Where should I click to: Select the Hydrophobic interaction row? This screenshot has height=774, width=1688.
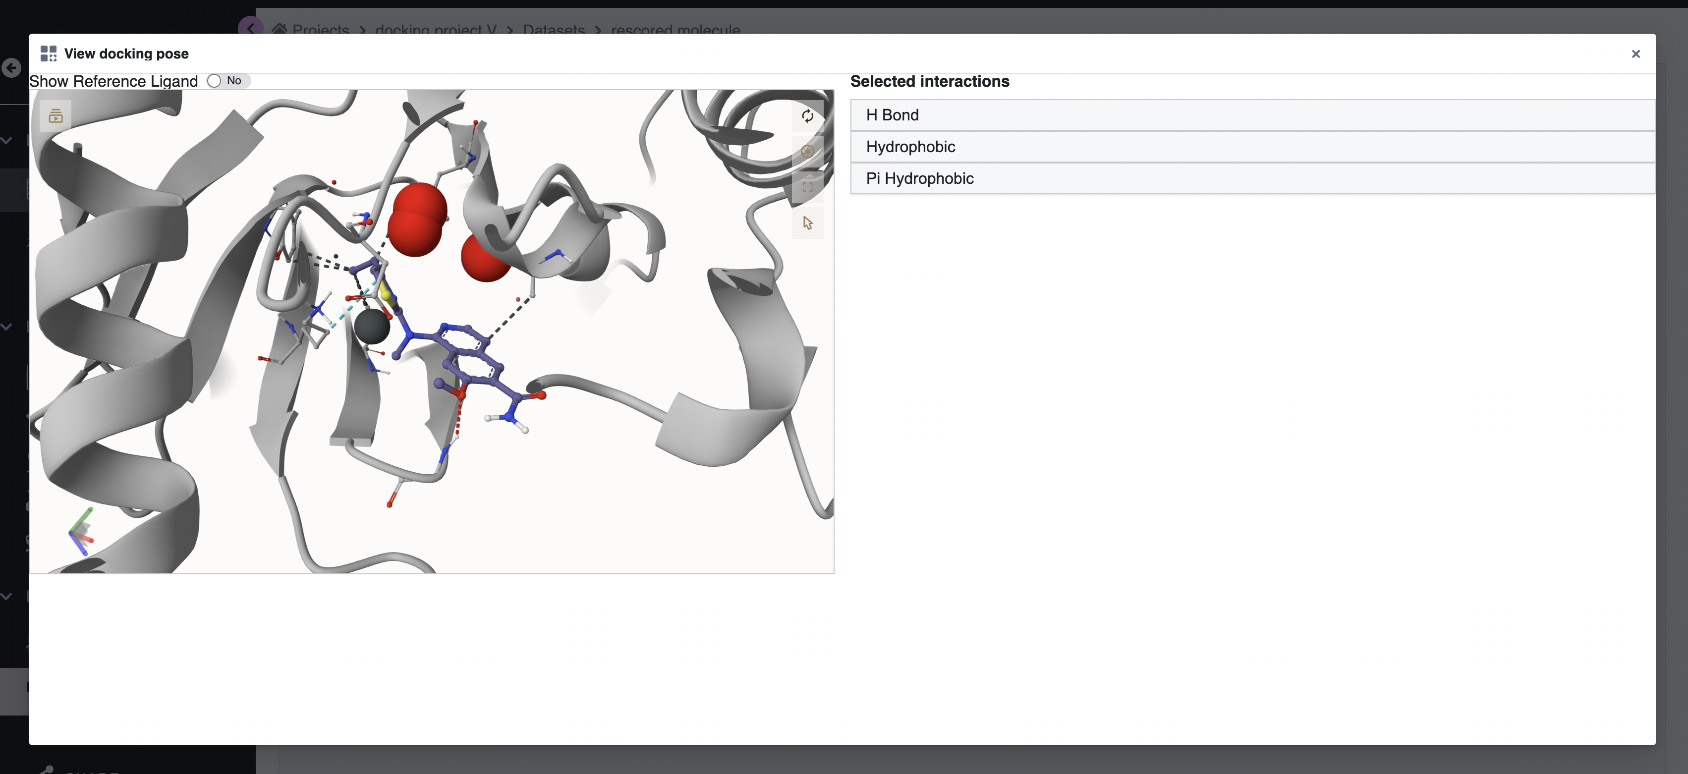910,146
